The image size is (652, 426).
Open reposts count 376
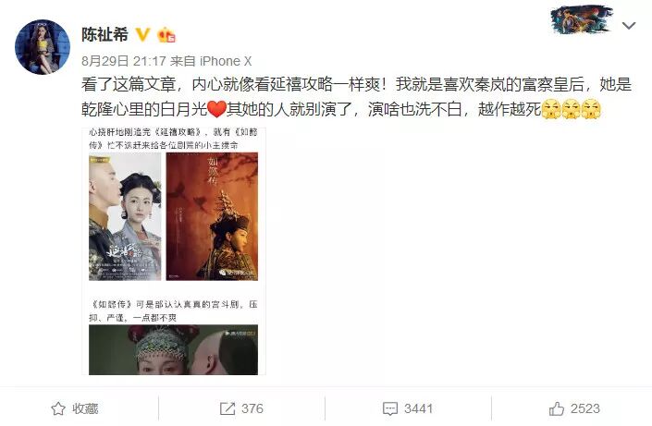tap(252, 408)
